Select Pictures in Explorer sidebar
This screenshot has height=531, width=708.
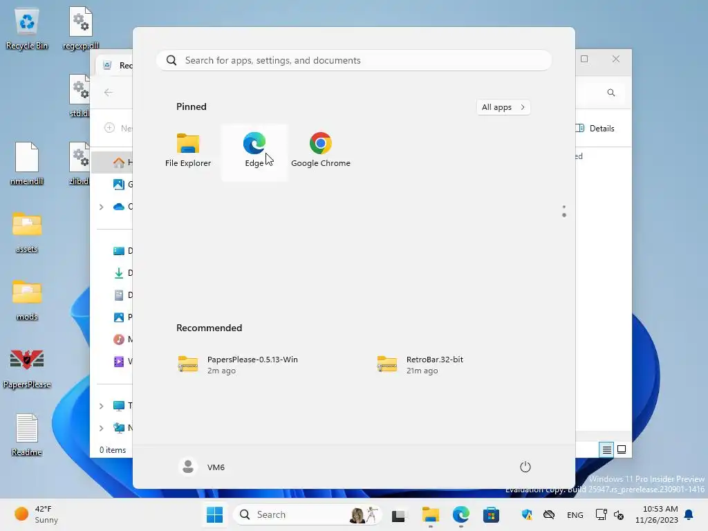122,317
